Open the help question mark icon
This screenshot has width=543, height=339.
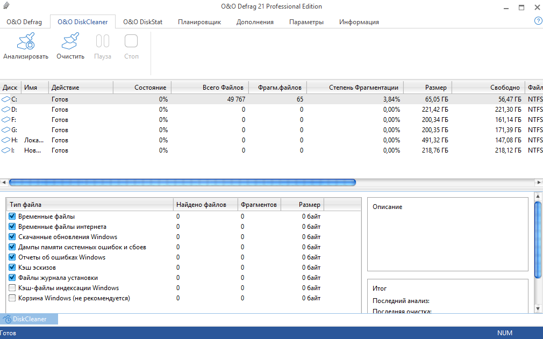[538, 21]
